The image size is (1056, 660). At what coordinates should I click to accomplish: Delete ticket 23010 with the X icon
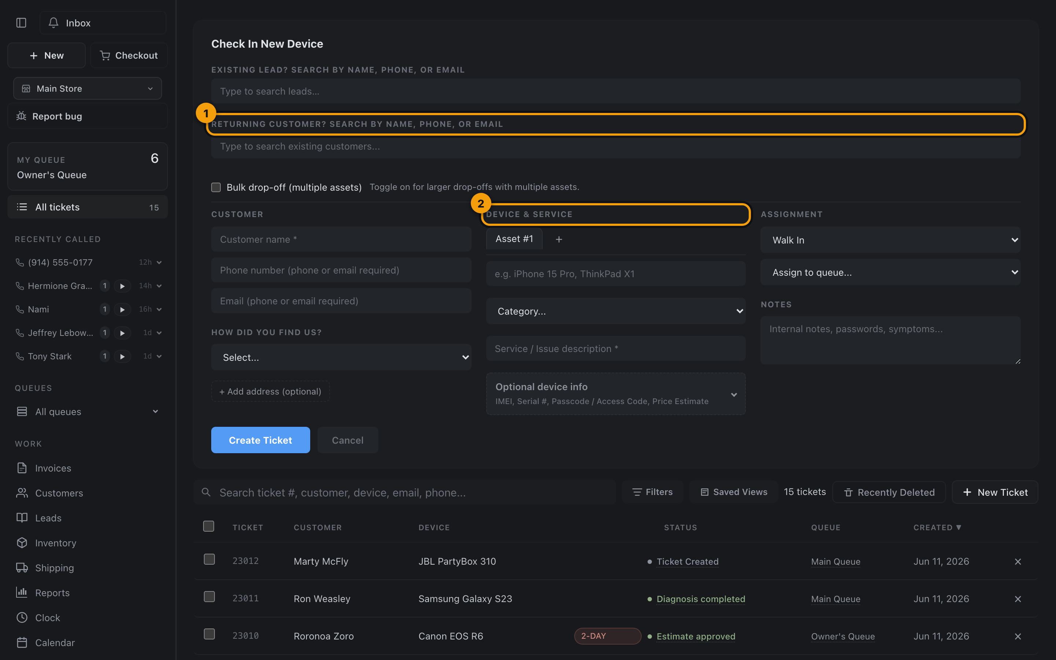1017,637
